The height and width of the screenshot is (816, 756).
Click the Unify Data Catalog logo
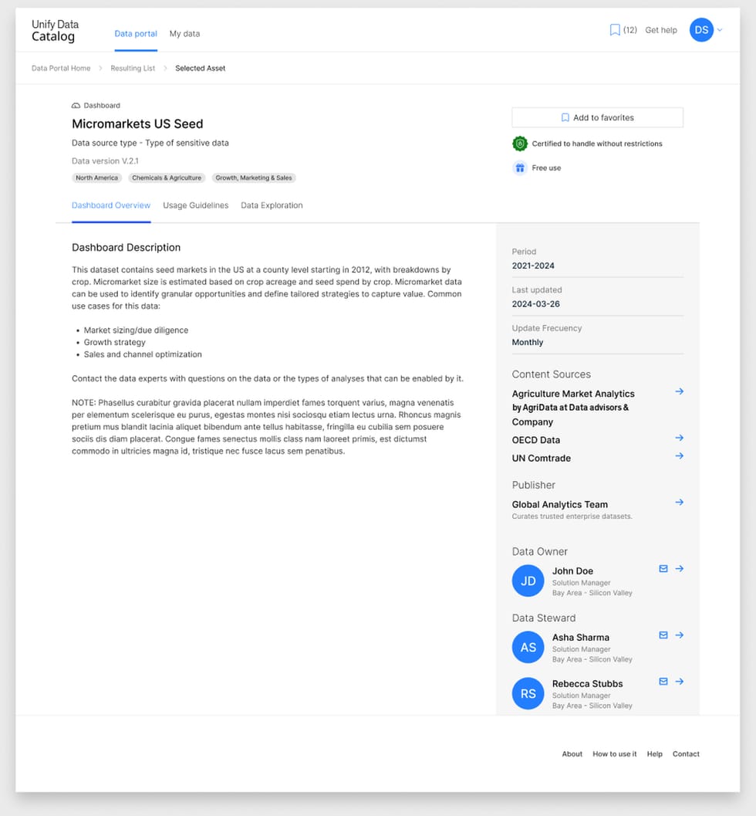click(x=55, y=30)
